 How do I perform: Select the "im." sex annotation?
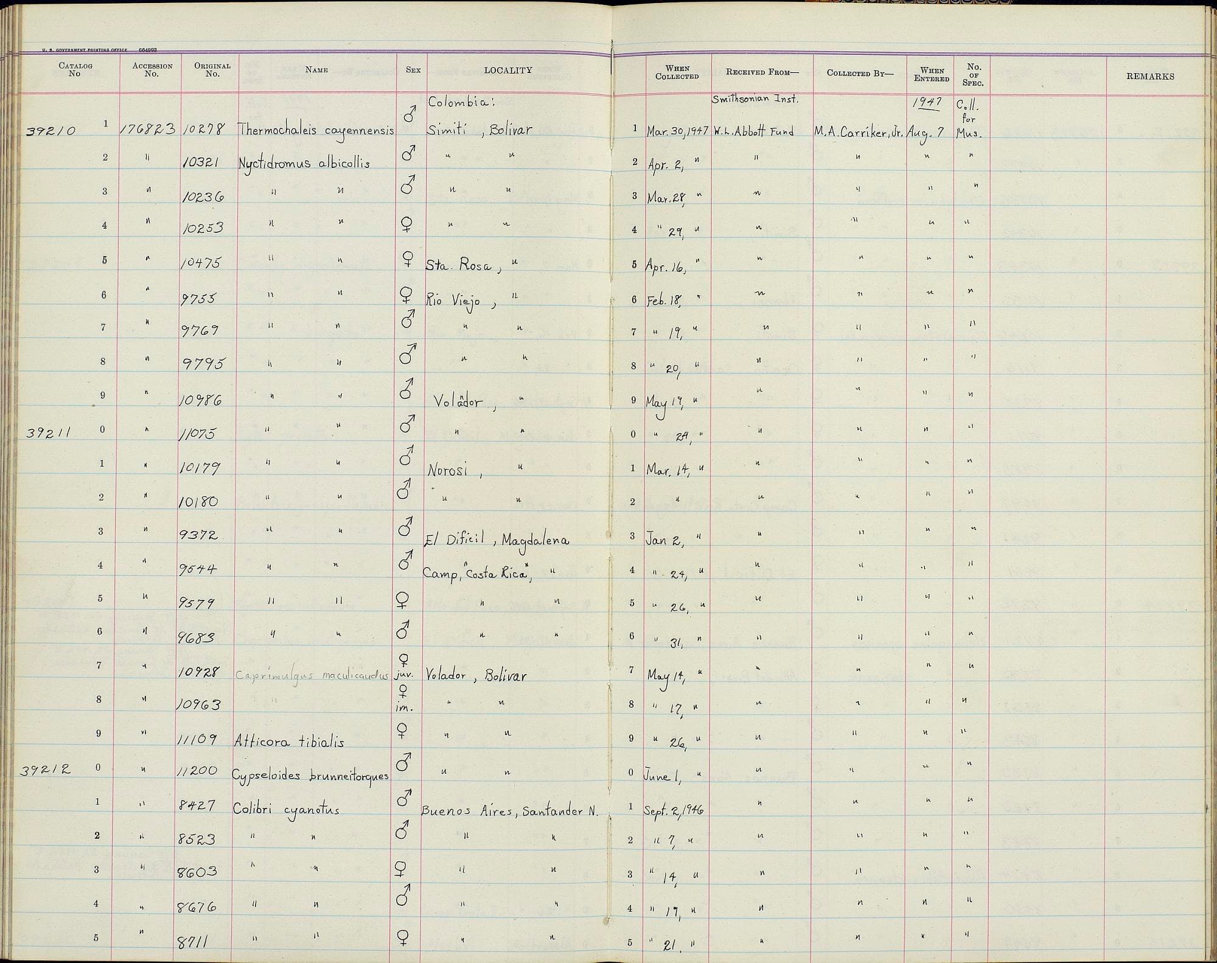tap(403, 708)
